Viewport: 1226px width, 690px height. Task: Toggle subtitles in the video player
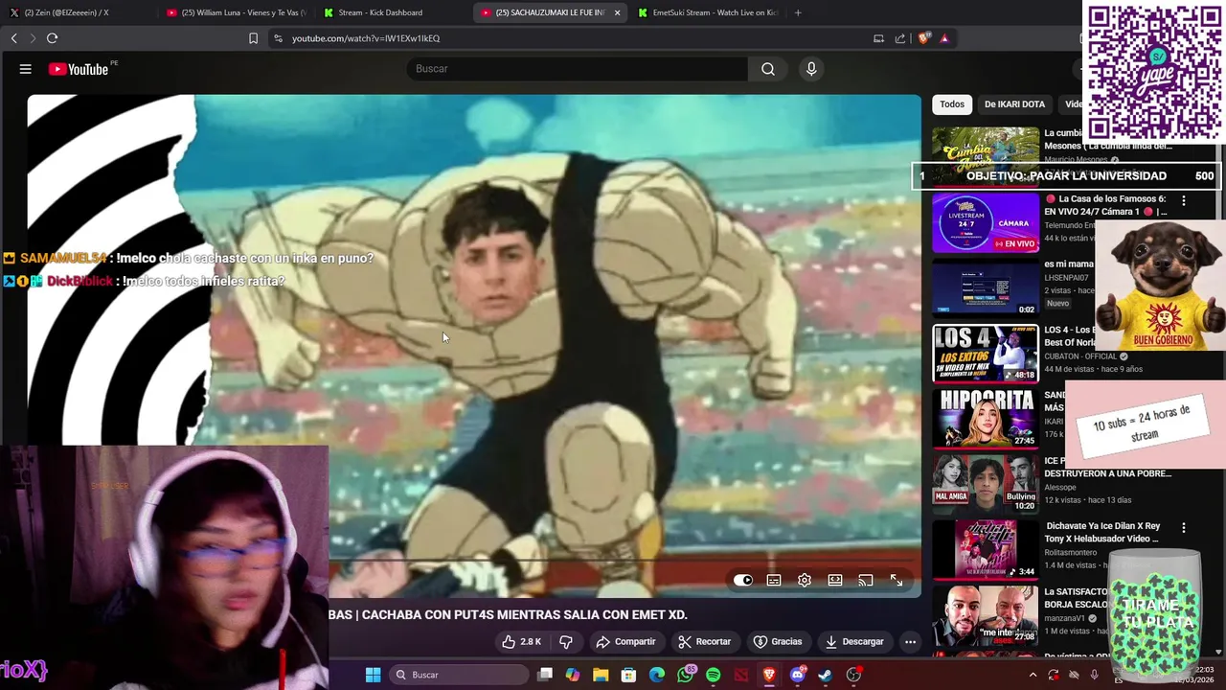(774, 580)
